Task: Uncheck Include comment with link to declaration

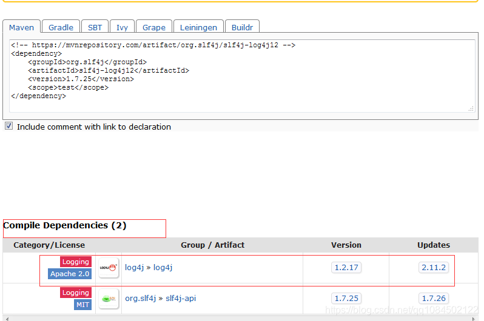Action: pyautogui.click(x=9, y=126)
